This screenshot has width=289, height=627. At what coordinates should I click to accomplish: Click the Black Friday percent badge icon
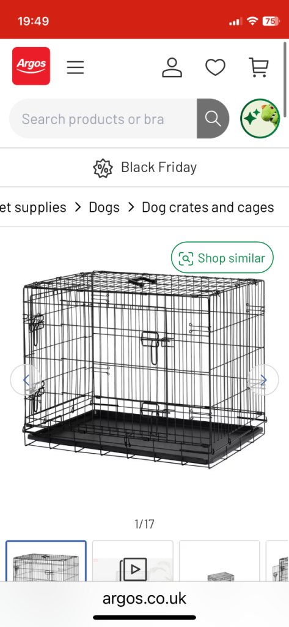coord(103,168)
